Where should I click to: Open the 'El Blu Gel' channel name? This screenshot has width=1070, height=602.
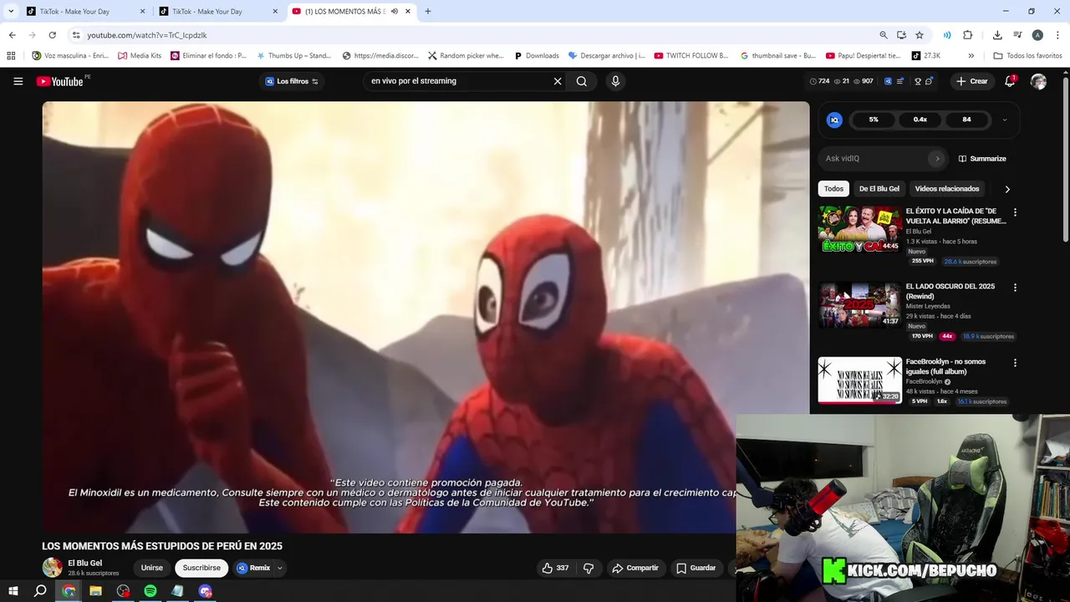click(x=84, y=563)
